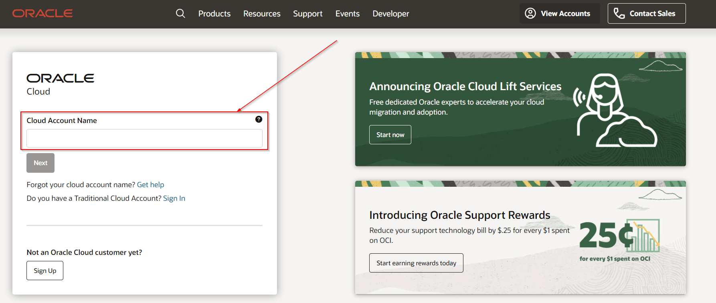
Task: Focus the Cloud Account Name field
Action: click(144, 138)
